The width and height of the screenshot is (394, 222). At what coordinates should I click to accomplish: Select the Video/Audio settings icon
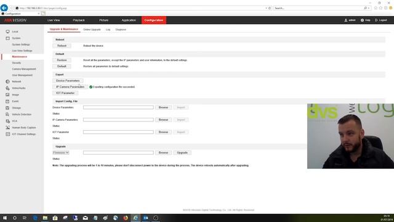[7, 88]
